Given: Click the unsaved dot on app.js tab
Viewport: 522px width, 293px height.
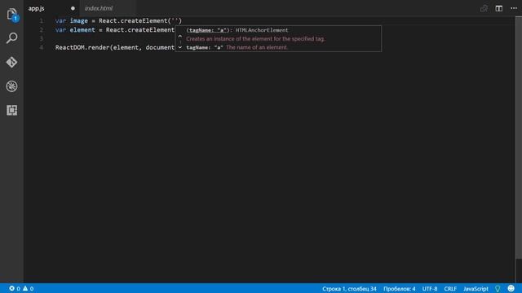Looking at the screenshot, I should click(73, 8).
